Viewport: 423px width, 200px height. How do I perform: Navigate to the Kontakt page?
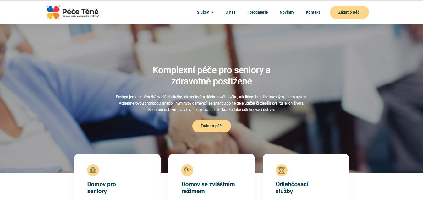click(x=313, y=12)
